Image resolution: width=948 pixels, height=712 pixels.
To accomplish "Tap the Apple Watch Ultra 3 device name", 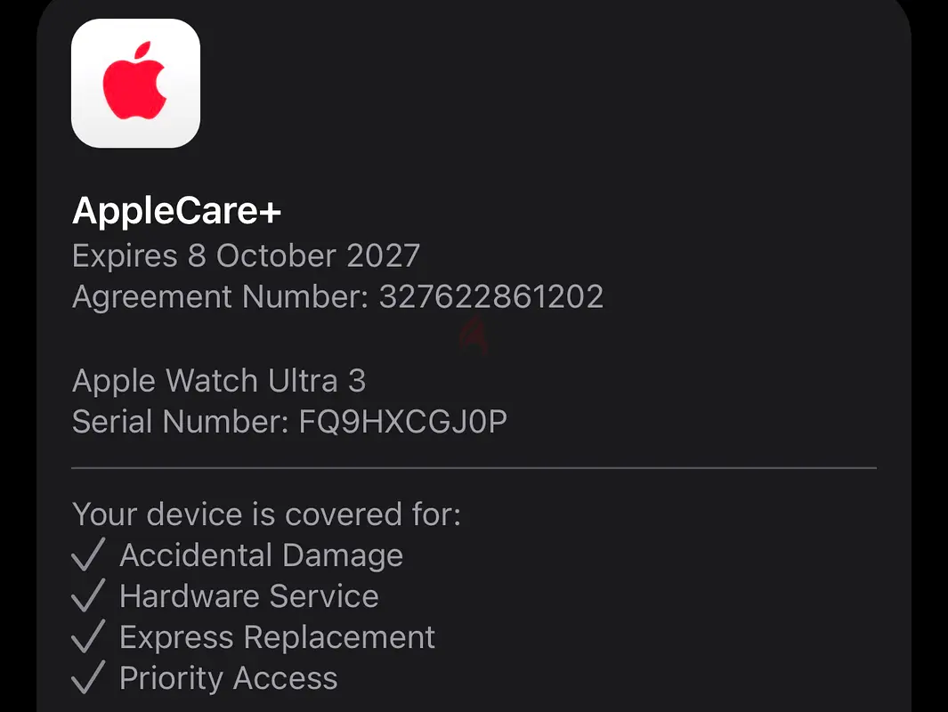I will click(219, 381).
